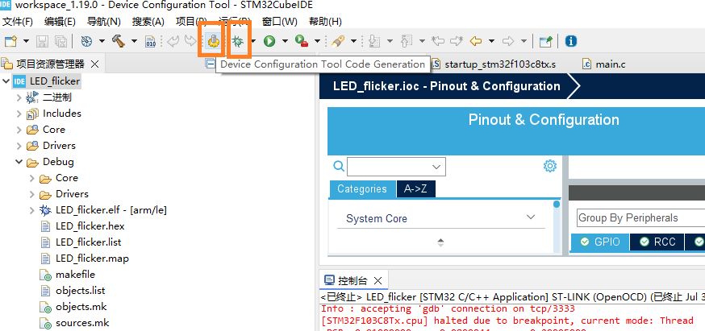The height and width of the screenshot is (331, 705).
Task: Click the blue Information Center icon
Action: [570, 41]
